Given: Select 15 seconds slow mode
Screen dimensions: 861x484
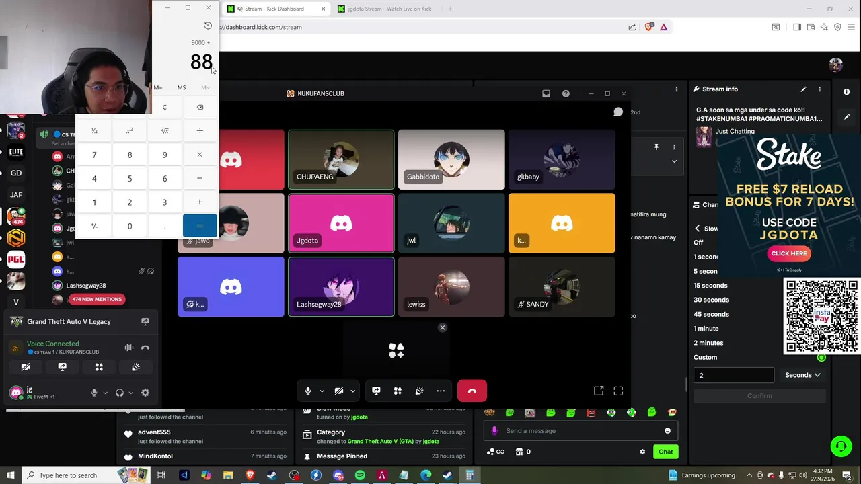Looking at the screenshot, I should point(710,286).
